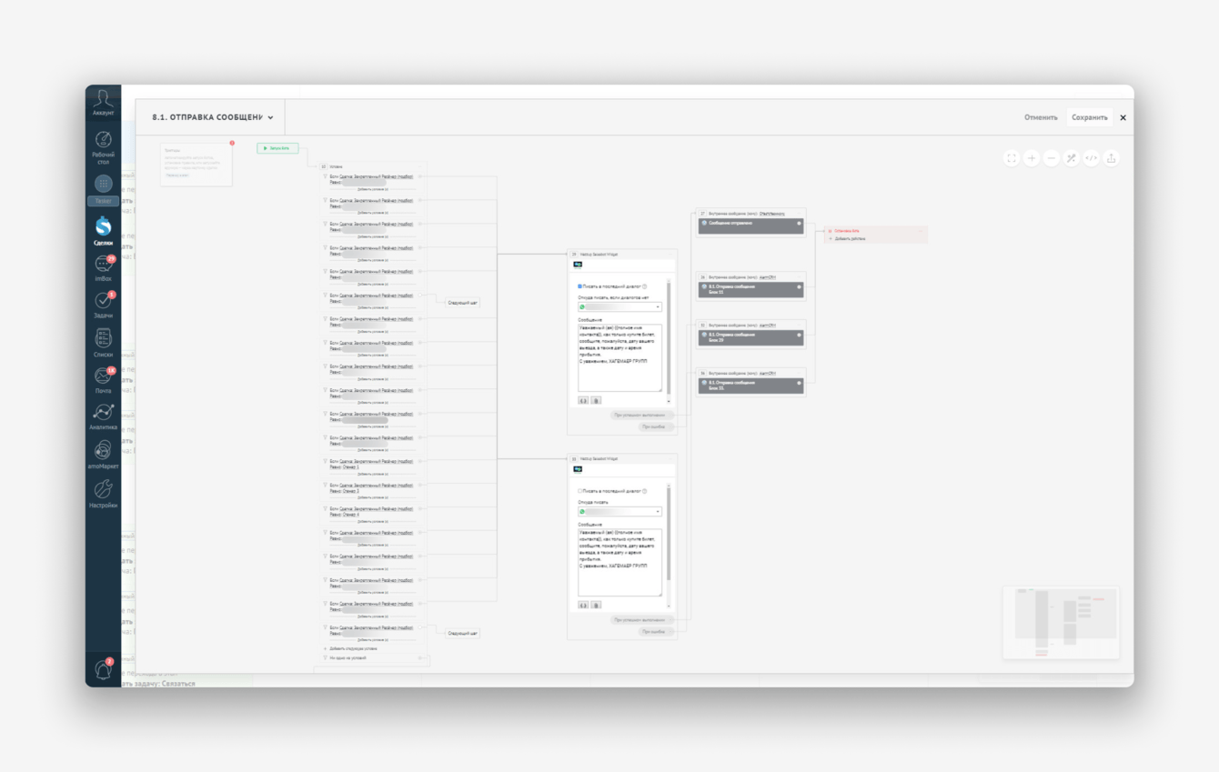1219x772 pixels.
Task: Open notifications bell at sidebar bottom
Action: coord(103,670)
